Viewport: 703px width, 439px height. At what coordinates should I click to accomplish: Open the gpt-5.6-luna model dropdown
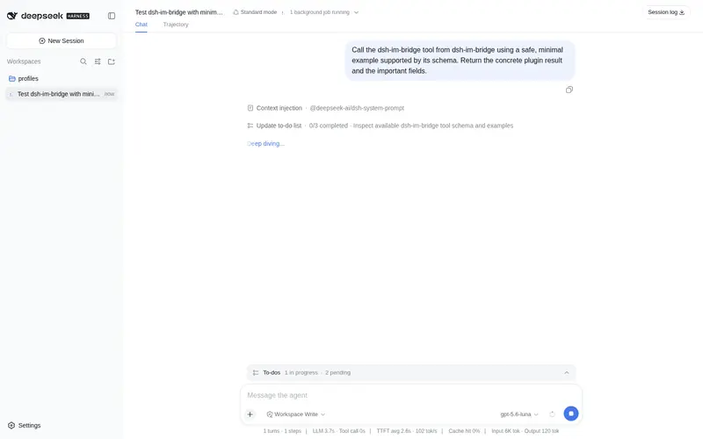point(518,414)
